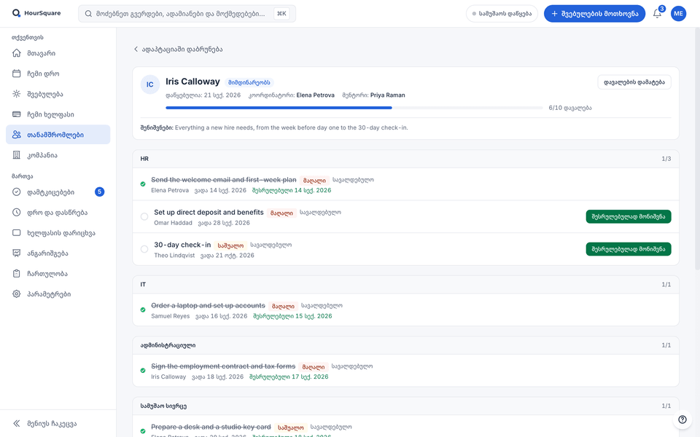Click the chart icon for ანგარიშგება
This screenshot has height=437, width=700.
coord(17,253)
